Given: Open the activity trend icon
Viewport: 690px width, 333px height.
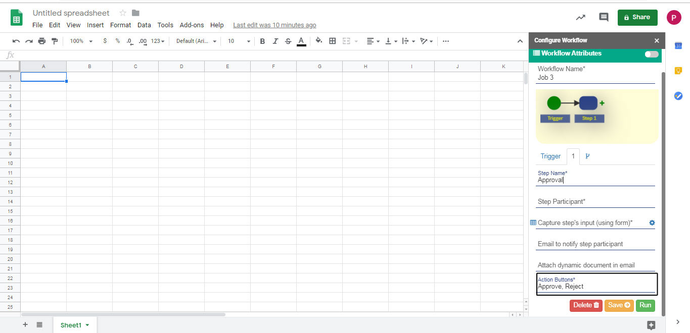Looking at the screenshot, I should [x=581, y=17].
